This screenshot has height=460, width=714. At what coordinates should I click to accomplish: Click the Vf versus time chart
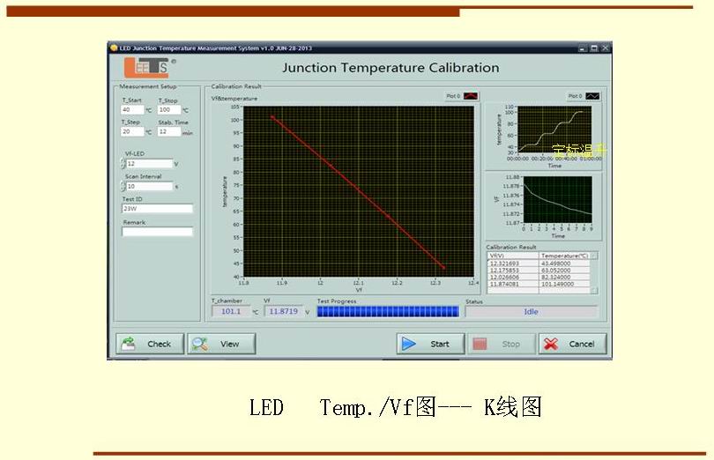[x=558, y=200]
